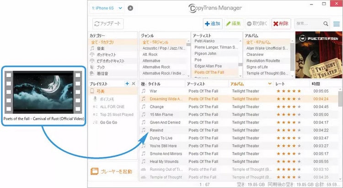Sort by タイトル column header
Viewport: 343px width, 188px height.
(x=154, y=84)
